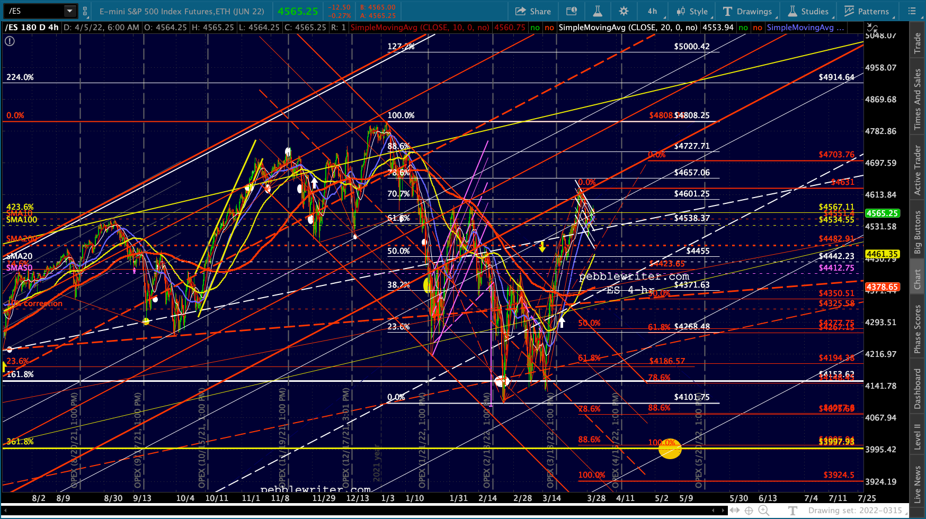This screenshot has width=926, height=519.
Task: Click the E-mini S&P 500 Index Futures description
Action: coord(182,11)
